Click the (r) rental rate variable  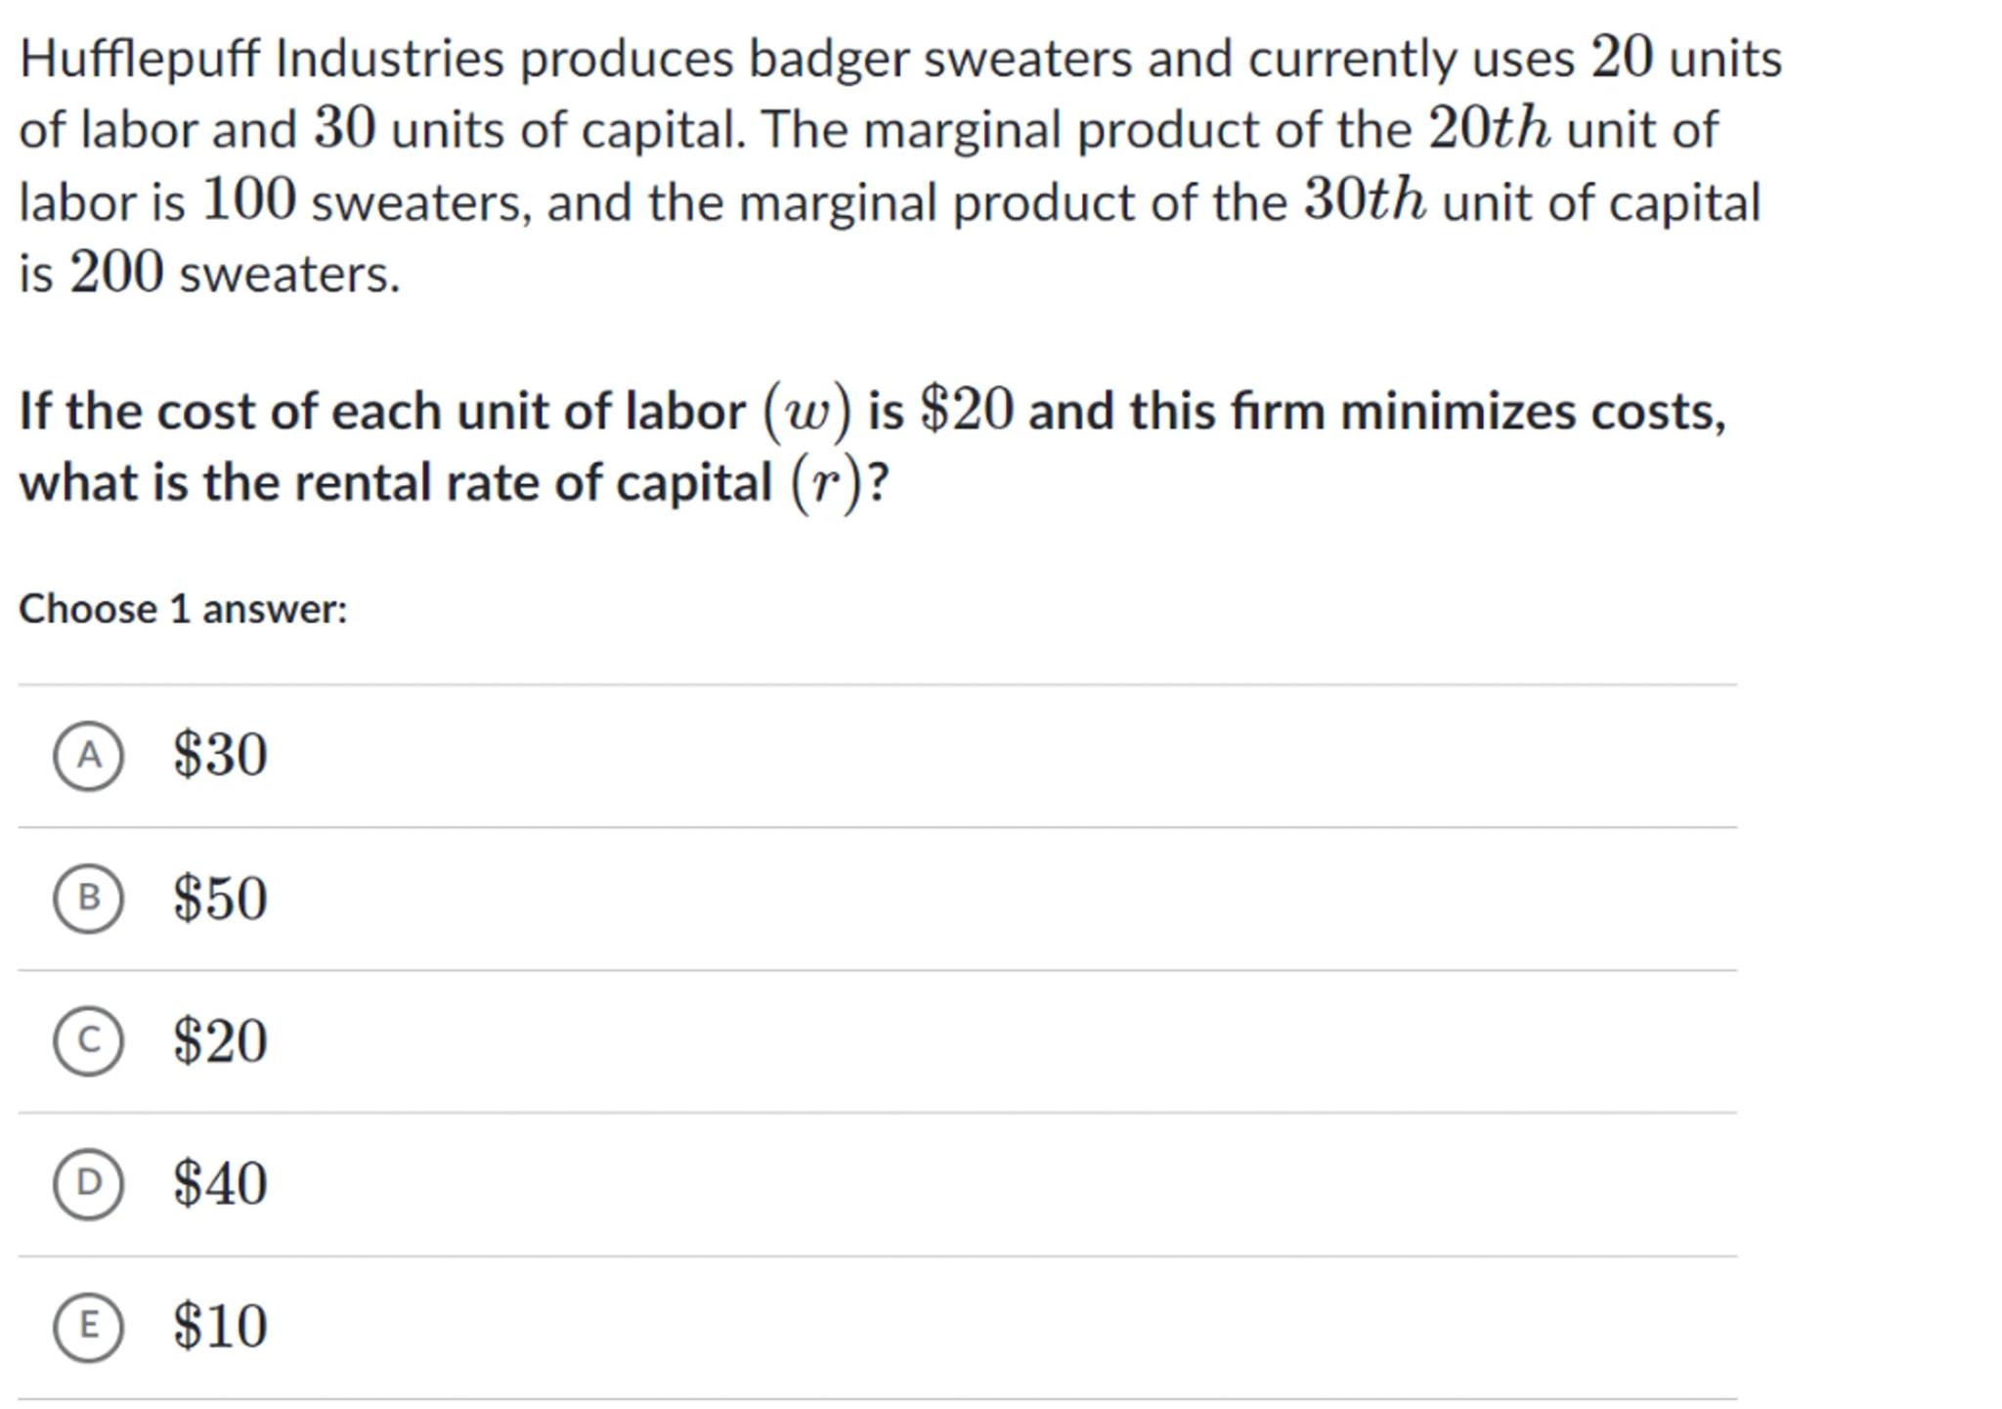pos(826,483)
